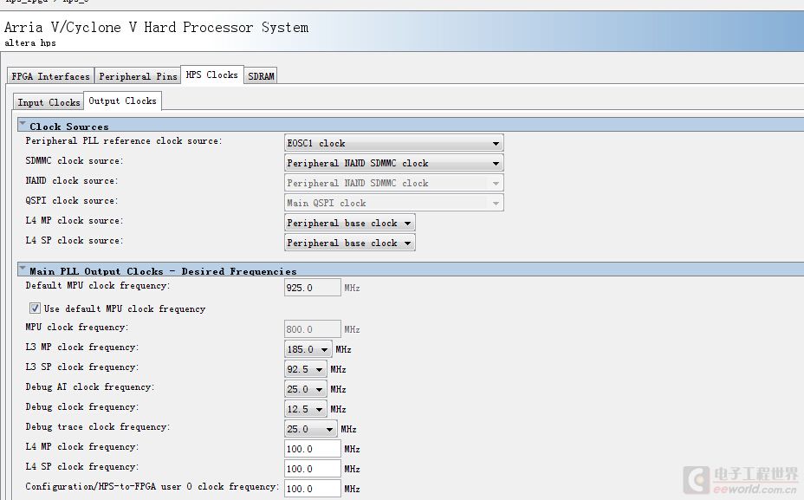Go to the SDRAM tab
Screen dimensions: 804x500
[261, 76]
